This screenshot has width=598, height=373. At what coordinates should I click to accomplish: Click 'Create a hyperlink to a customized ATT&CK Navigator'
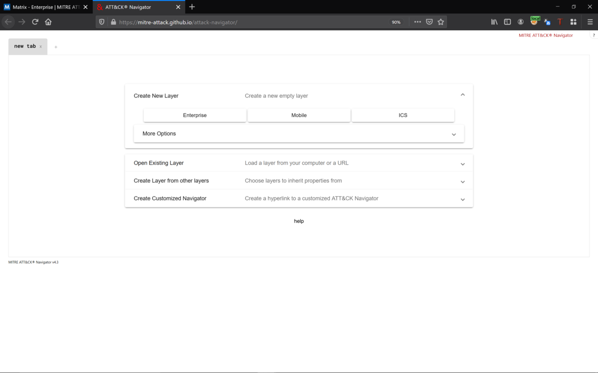(311, 198)
